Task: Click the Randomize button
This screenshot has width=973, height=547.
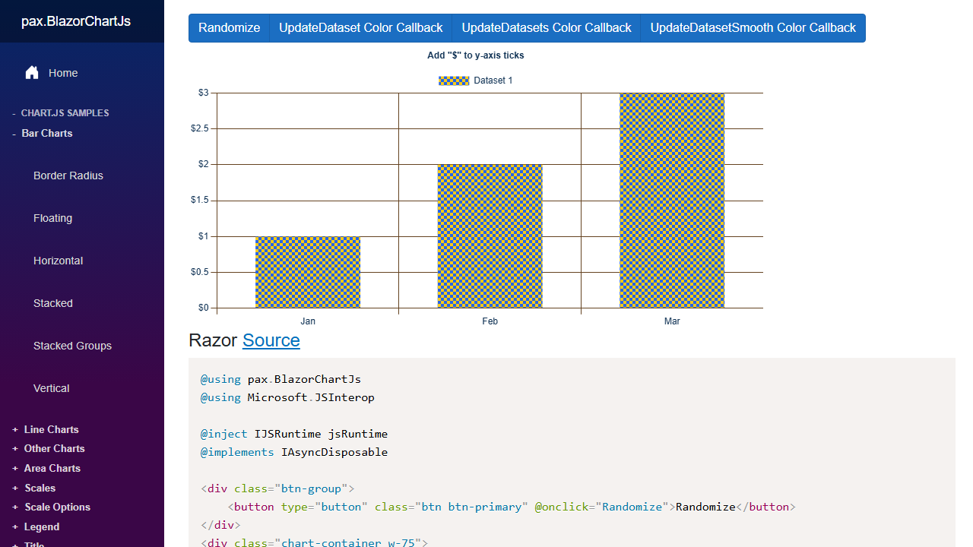Action: (x=229, y=28)
